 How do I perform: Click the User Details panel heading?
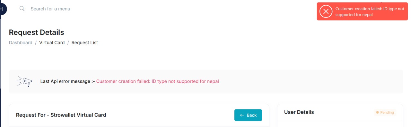pyautogui.click(x=299, y=112)
